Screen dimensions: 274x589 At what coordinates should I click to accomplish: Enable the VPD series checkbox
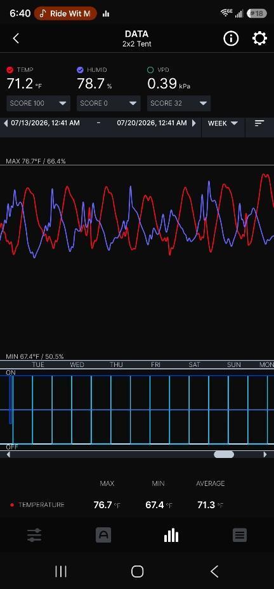[150, 70]
